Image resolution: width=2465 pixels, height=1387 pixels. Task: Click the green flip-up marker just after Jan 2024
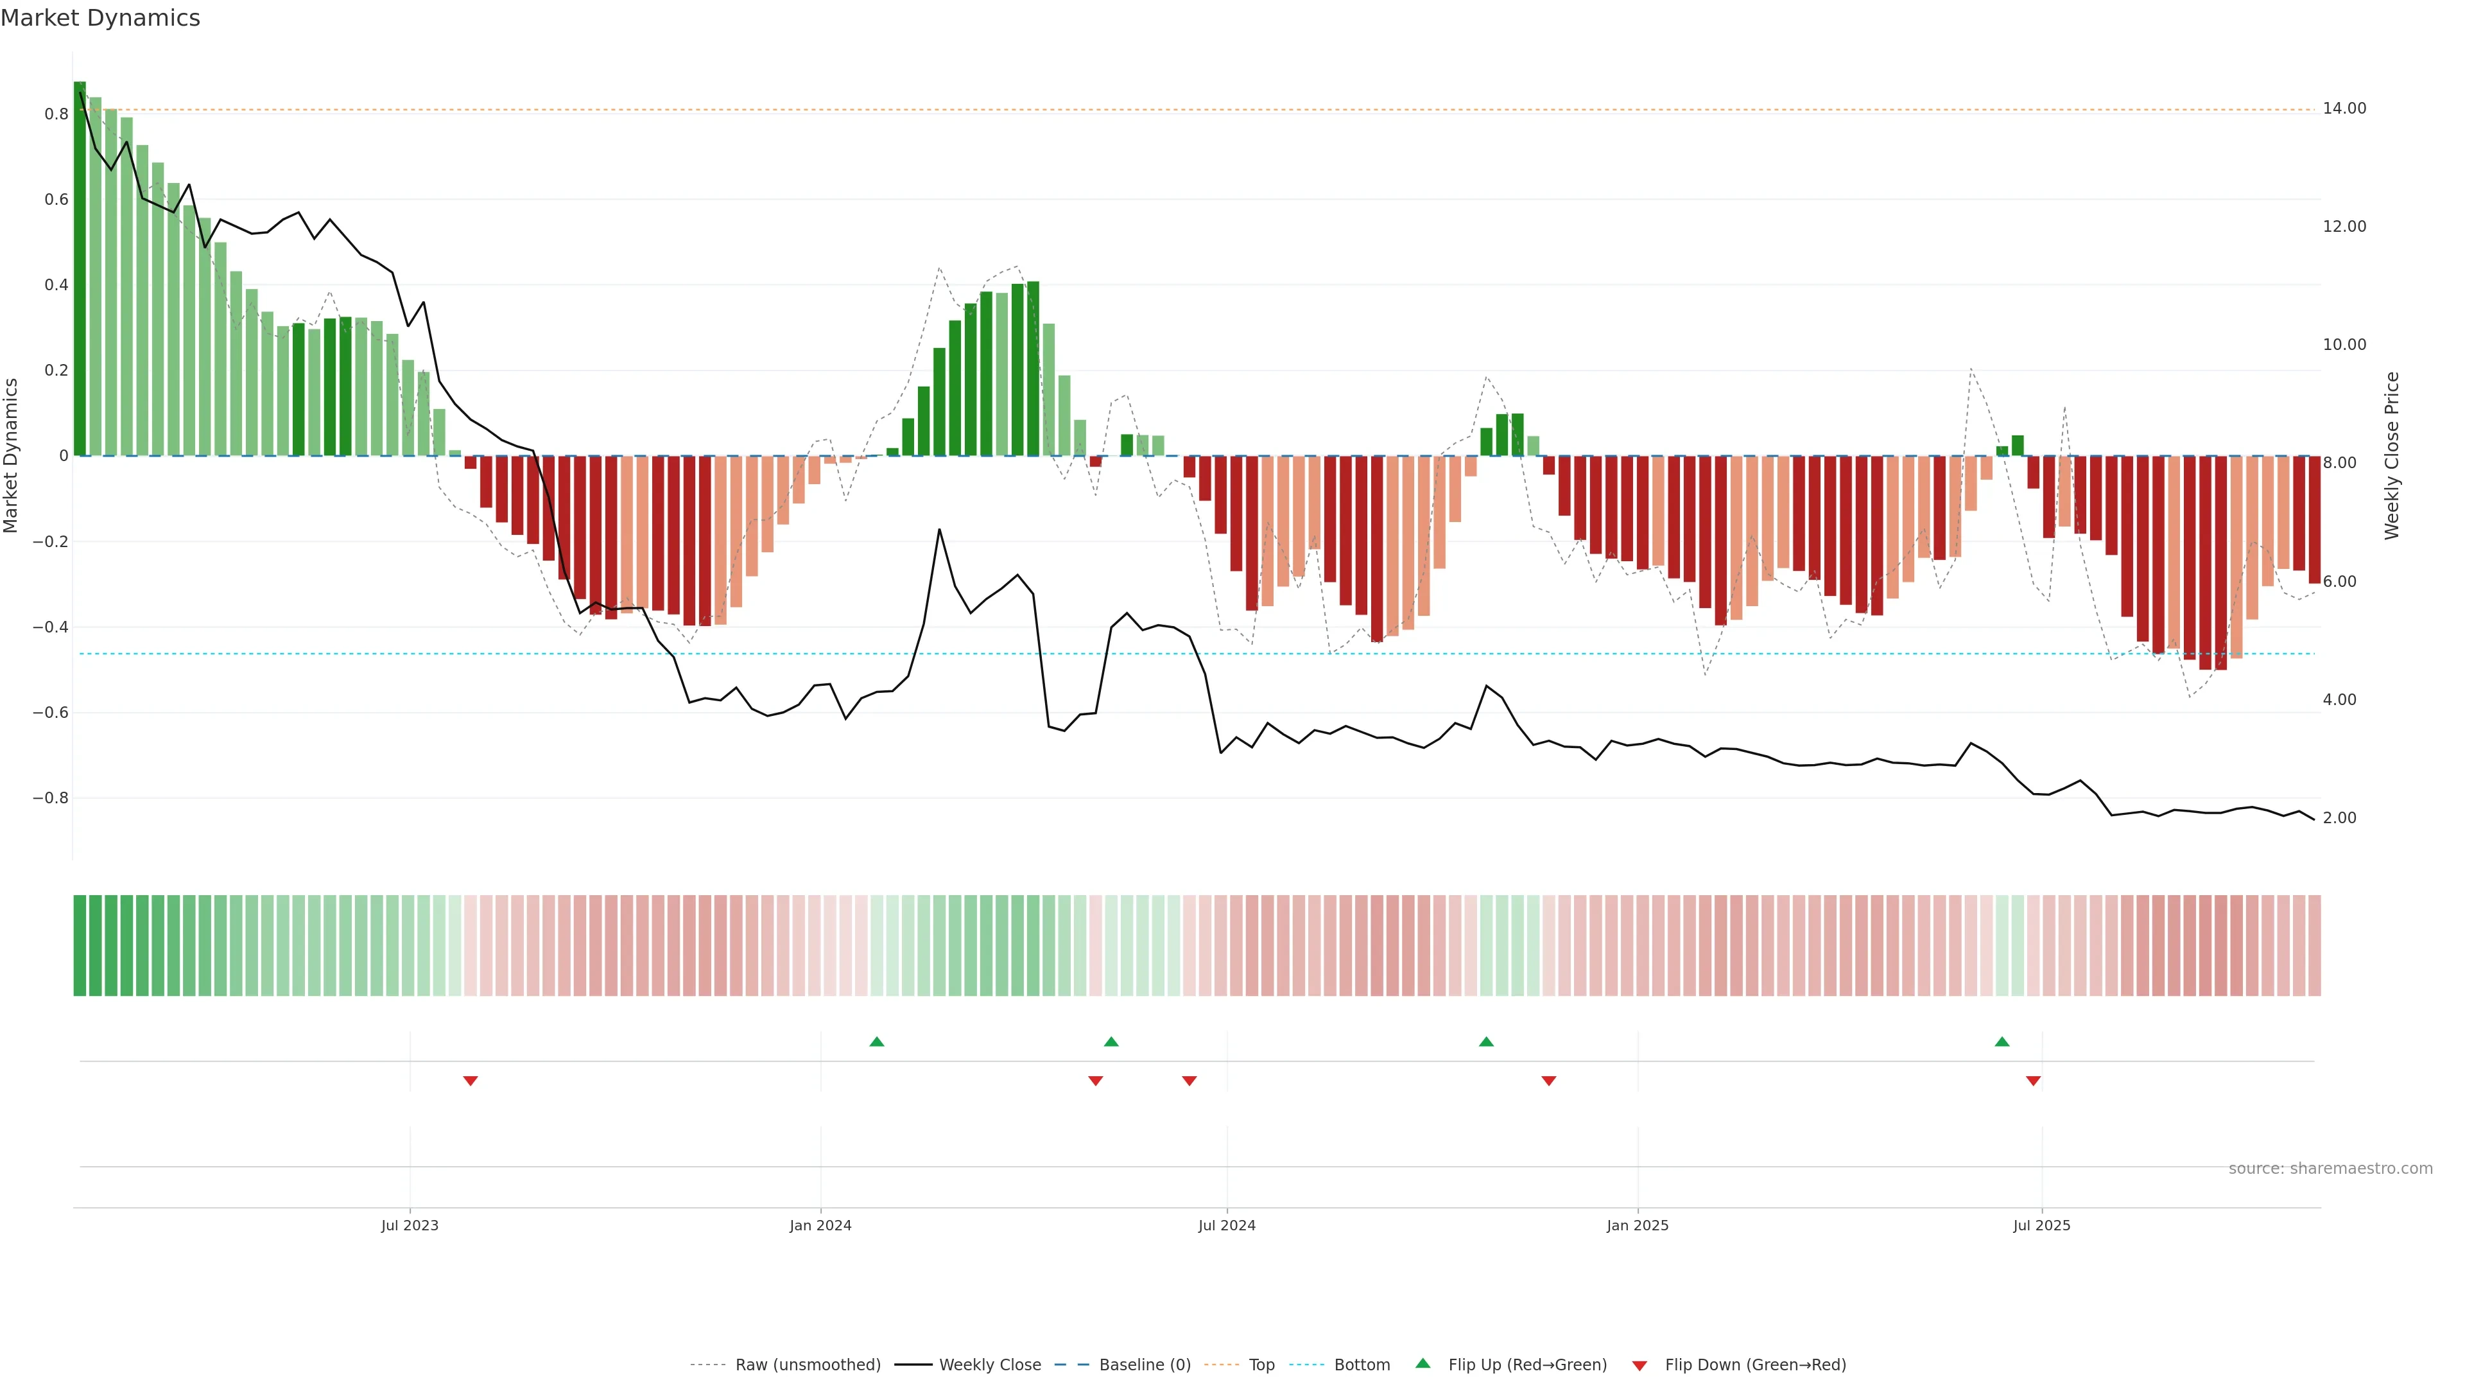tap(876, 1042)
